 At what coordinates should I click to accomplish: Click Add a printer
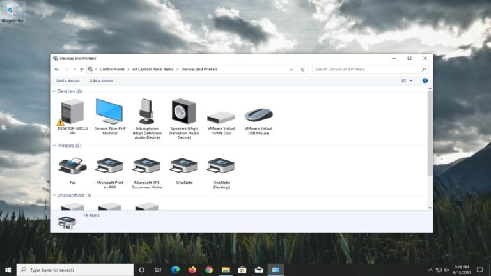(101, 80)
